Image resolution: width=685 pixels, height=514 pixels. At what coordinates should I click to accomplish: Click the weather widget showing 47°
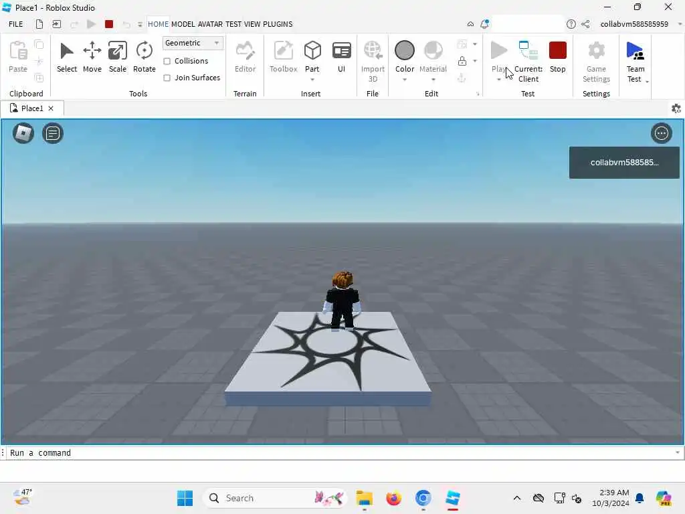click(x=23, y=497)
